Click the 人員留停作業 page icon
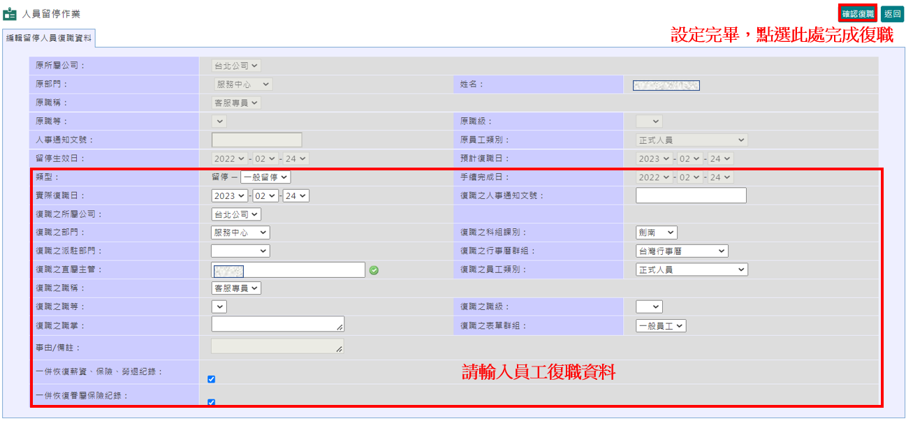Screen dimensions: 906x421 (10, 13)
